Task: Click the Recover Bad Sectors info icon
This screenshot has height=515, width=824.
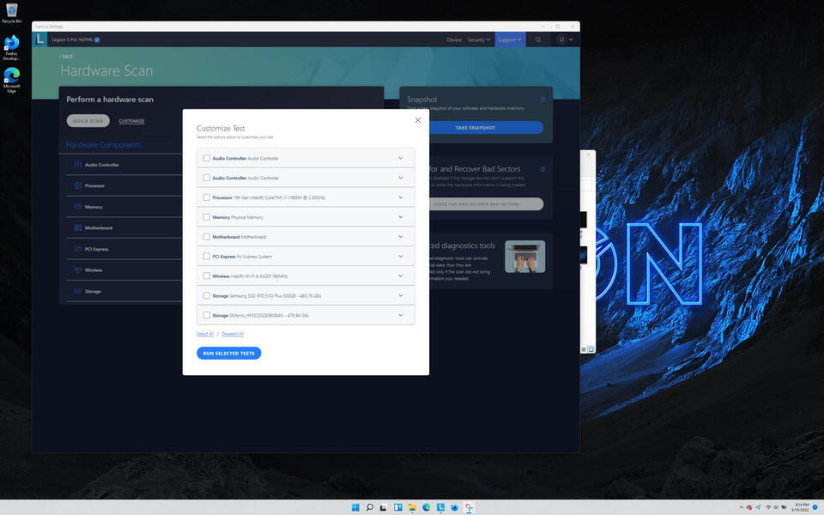Action: pos(542,169)
